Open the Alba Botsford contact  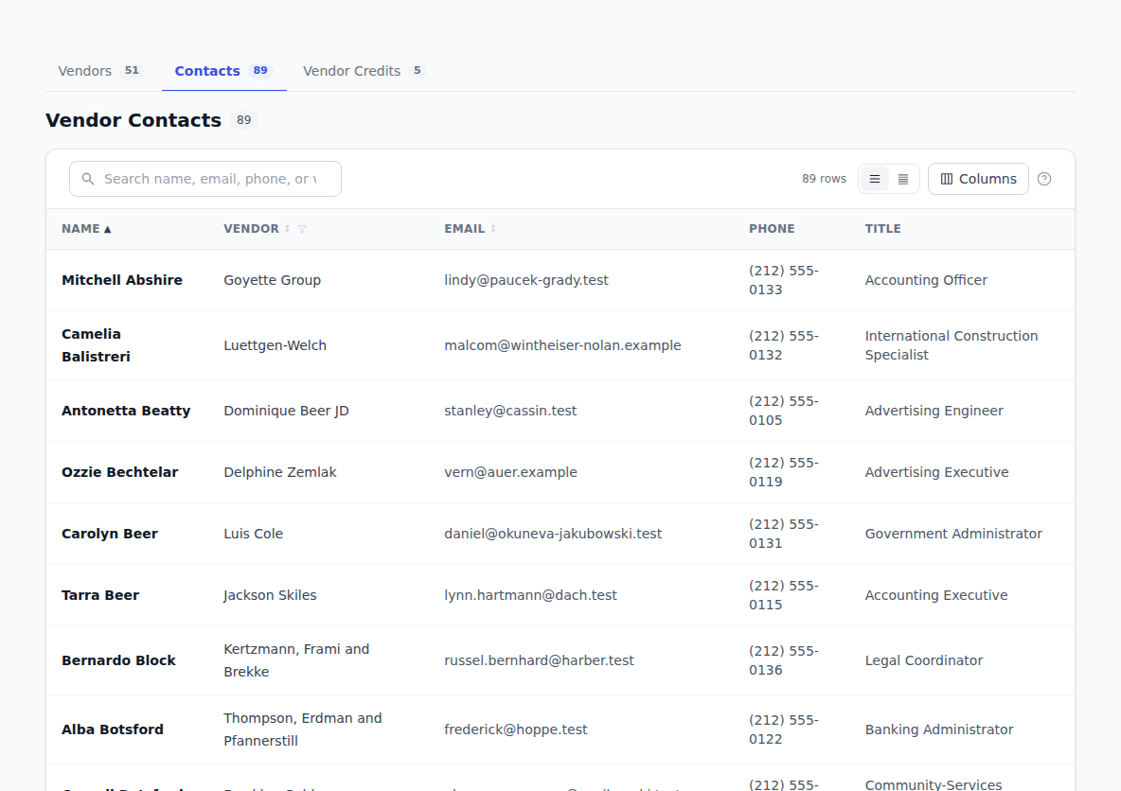tap(113, 729)
